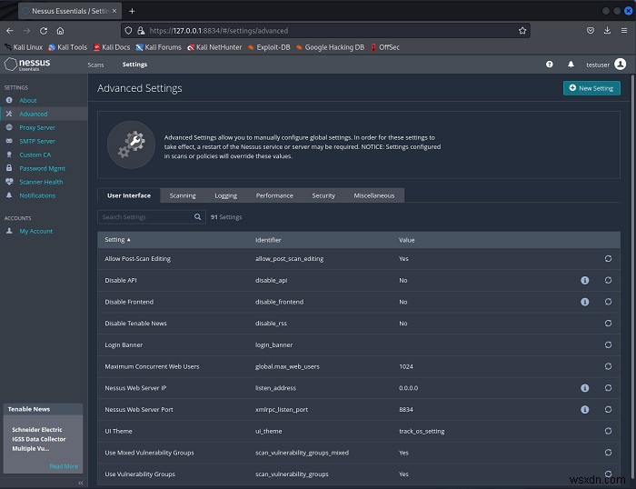Select the User Interface tab
This screenshot has width=636, height=489.
pyautogui.click(x=129, y=195)
